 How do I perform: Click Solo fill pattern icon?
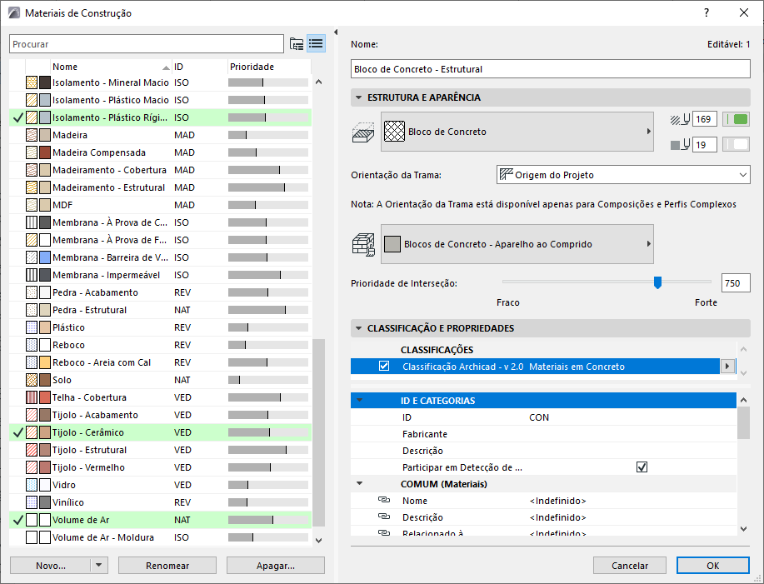(x=32, y=380)
